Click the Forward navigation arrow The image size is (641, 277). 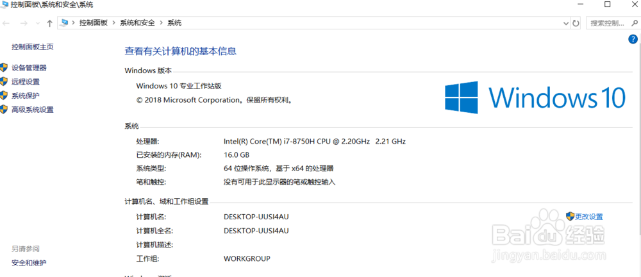click(24, 23)
